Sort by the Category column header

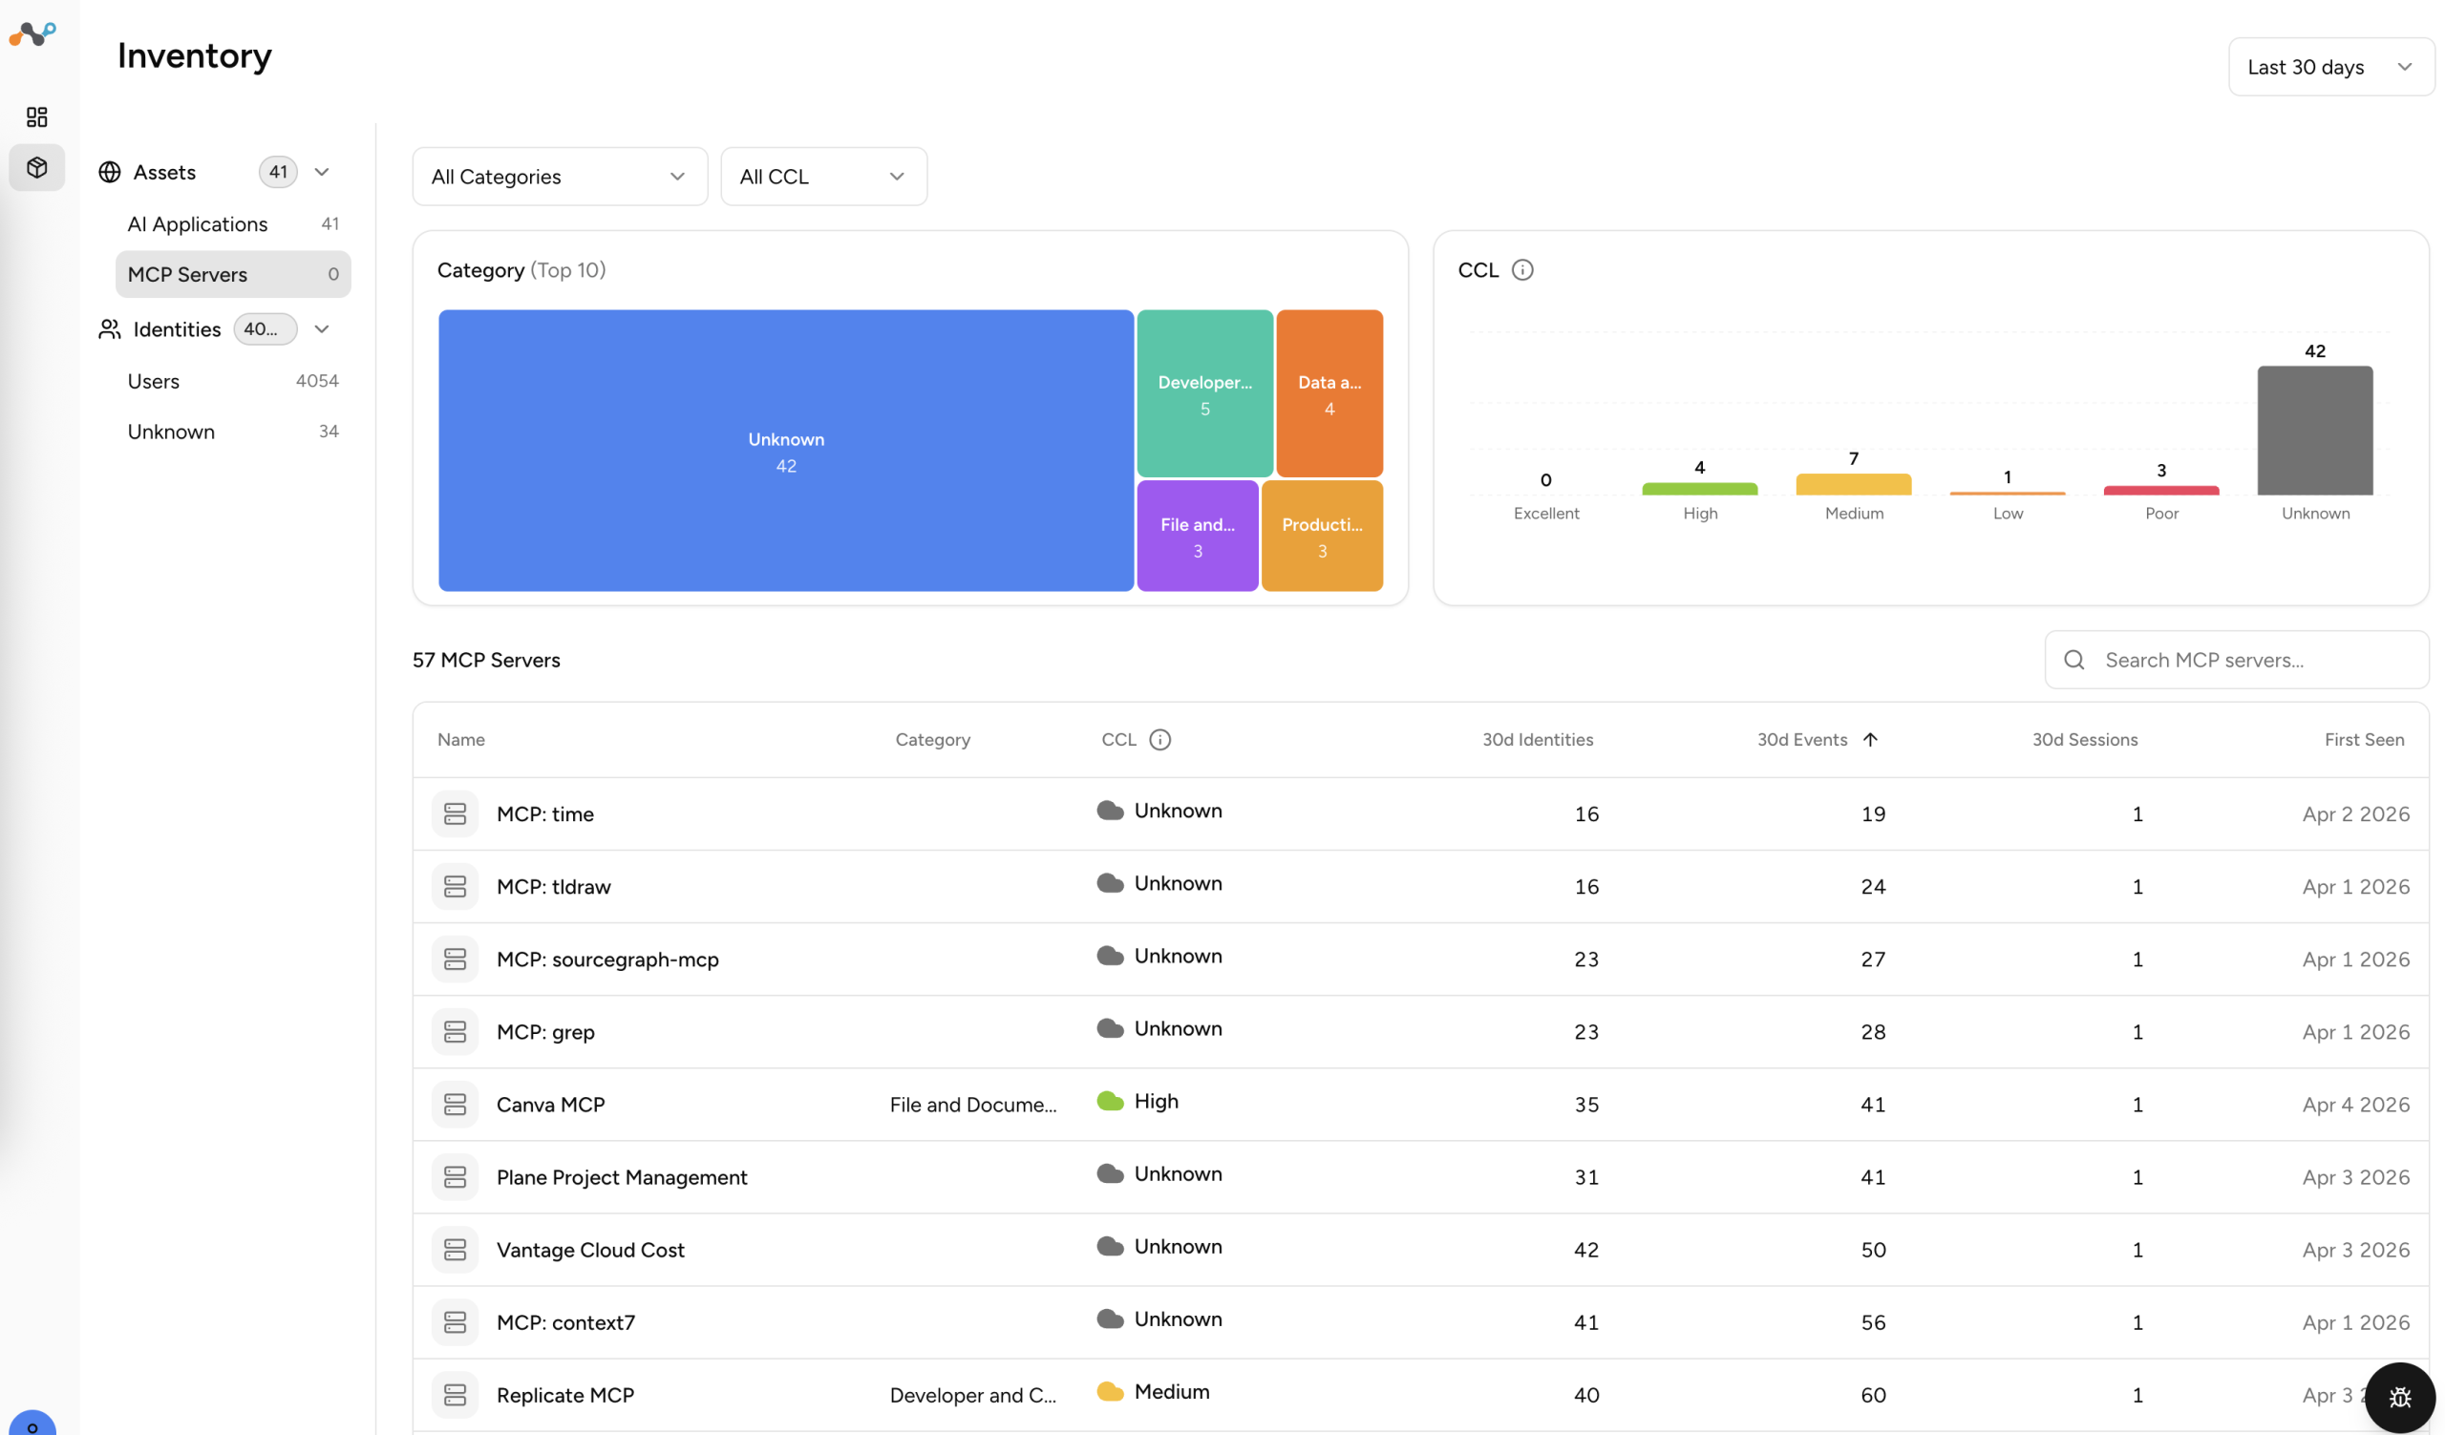[932, 740]
